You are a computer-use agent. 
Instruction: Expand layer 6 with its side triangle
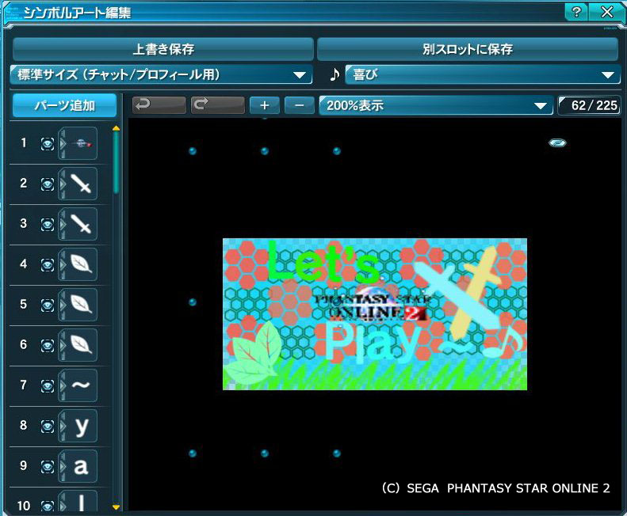pos(62,345)
